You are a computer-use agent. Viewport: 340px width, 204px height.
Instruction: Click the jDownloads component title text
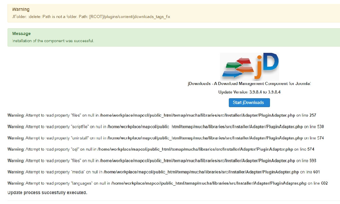(x=249, y=84)
